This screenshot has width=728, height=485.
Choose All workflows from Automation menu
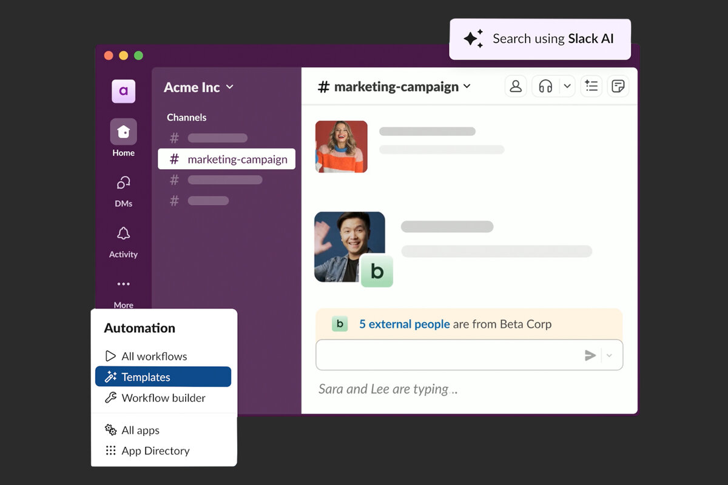coord(154,356)
